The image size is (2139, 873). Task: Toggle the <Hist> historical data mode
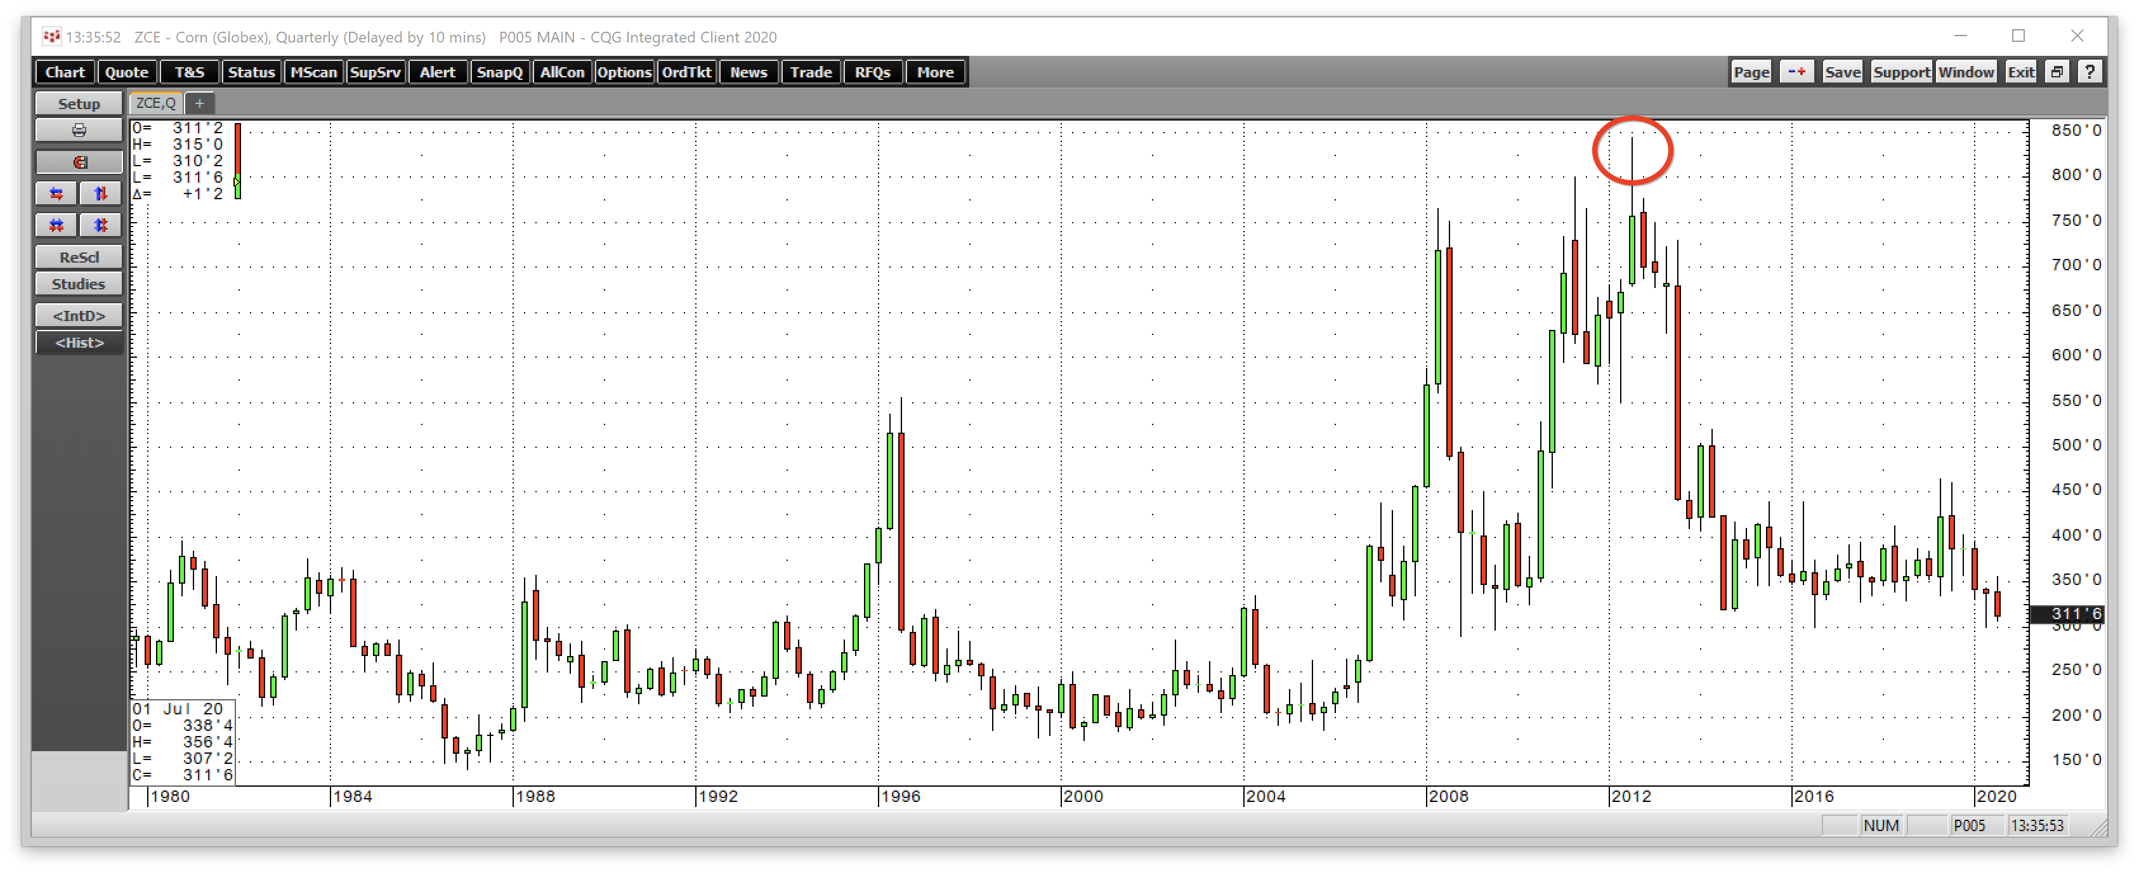79,342
